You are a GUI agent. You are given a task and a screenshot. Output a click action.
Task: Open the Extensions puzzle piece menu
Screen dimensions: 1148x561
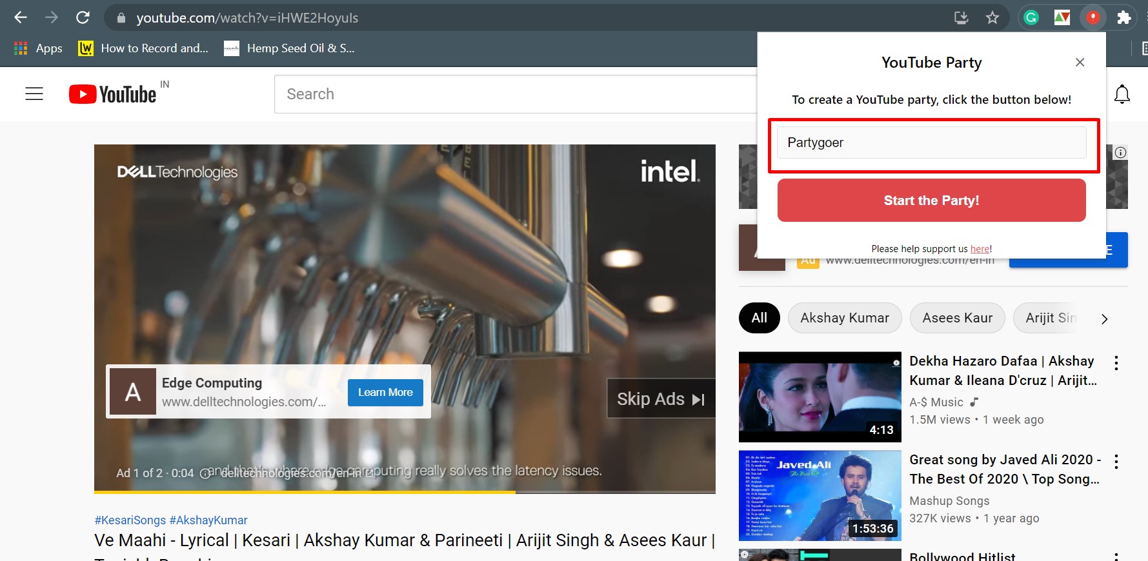tap(1123, 17)
